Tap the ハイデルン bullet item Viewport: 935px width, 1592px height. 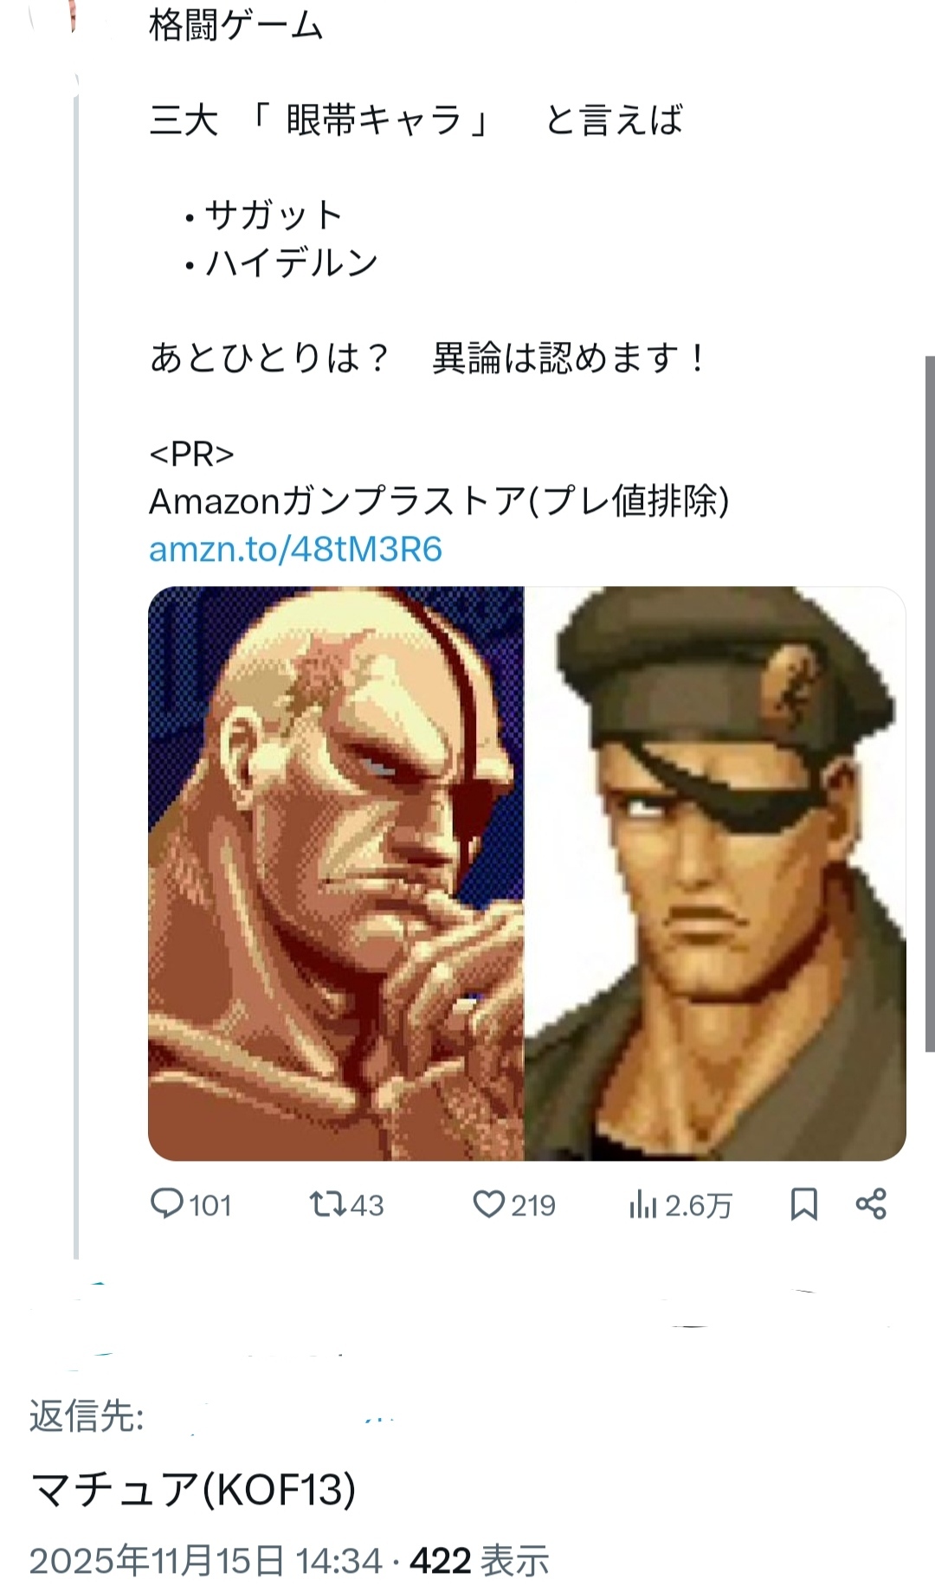tap(291, 262)
